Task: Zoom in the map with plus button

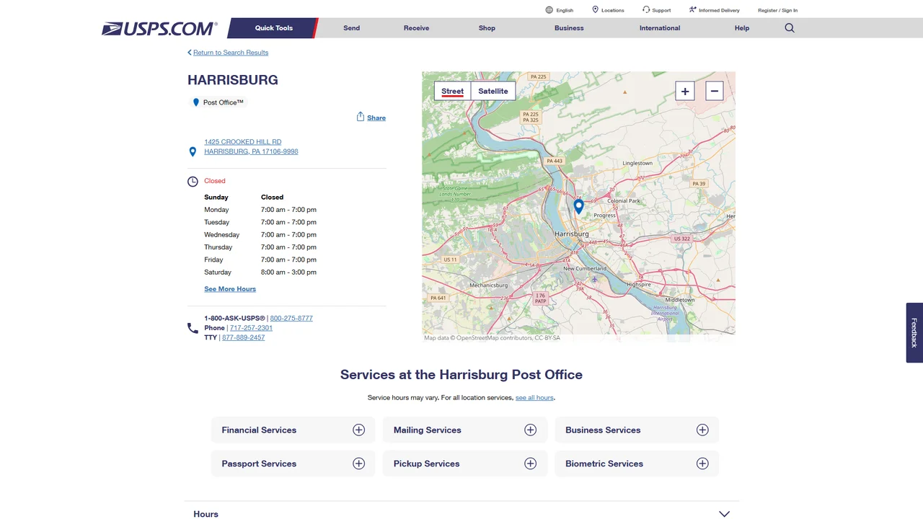Action: pyautogui.click(x=685, y=91)
